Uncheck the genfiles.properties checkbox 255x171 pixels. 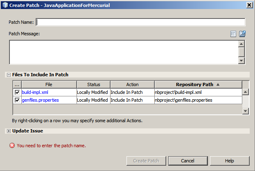[17, 100]
